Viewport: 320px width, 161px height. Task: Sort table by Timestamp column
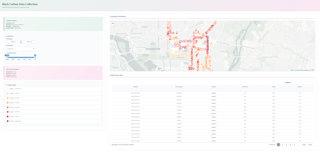[135, 87]
